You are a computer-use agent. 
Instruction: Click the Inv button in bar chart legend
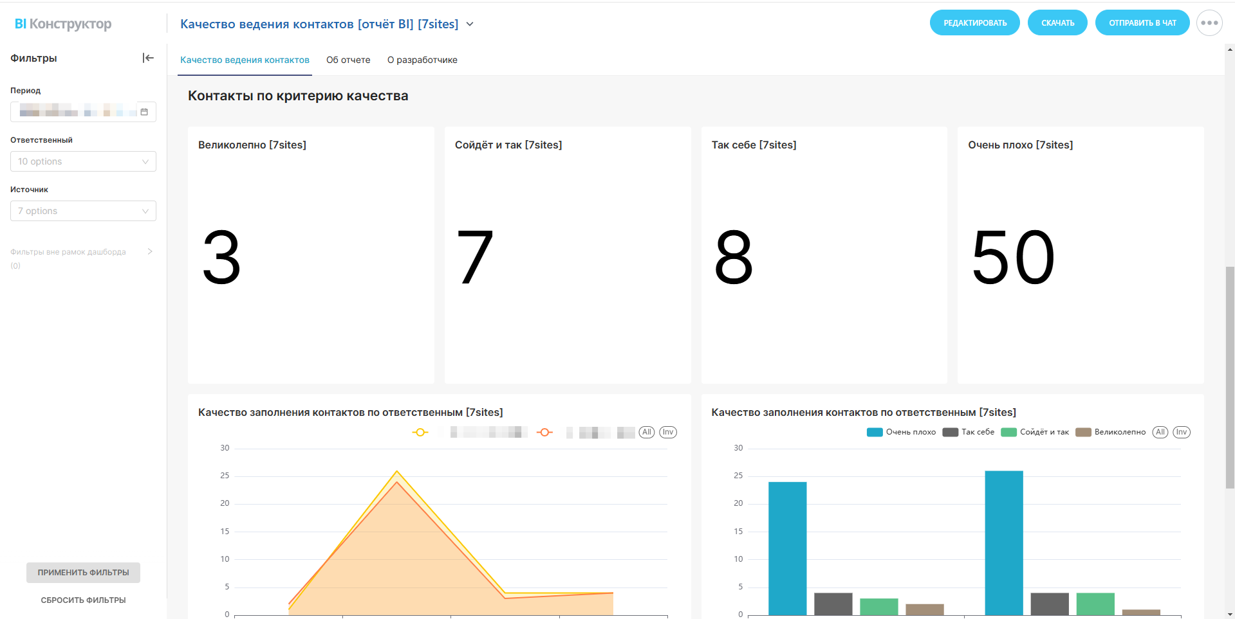point(1182,433)
